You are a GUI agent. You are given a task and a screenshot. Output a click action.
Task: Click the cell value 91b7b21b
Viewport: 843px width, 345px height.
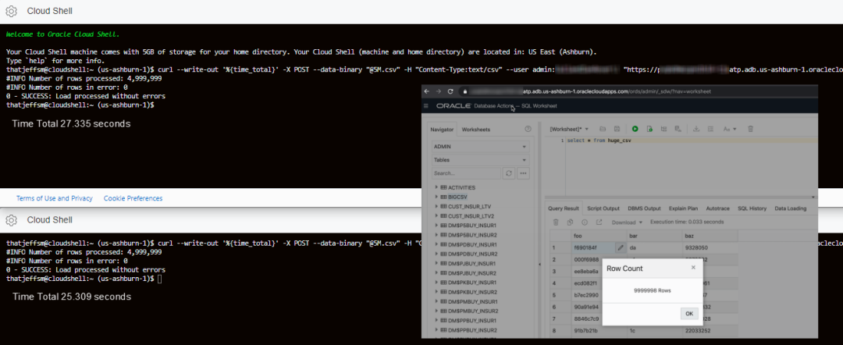pyautogui.click(x=585, y=330)
